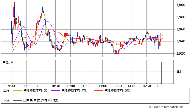Image resolution: width=190 pixels, height=108 pixels.
Task: Click the 単位: M label in volume panel
Action: click(x=8, y=62)
